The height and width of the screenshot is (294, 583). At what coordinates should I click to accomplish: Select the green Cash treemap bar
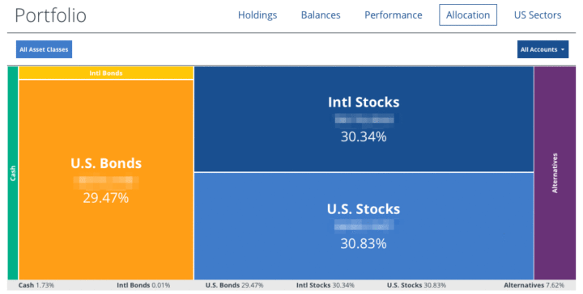click(13, 173)
